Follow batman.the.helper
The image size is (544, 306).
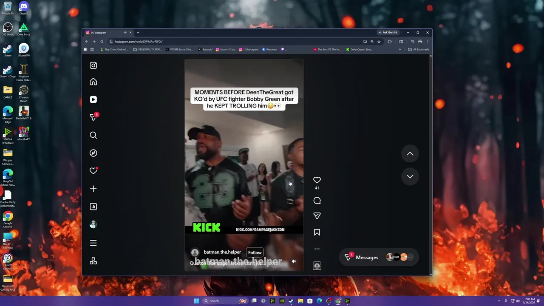255,252
